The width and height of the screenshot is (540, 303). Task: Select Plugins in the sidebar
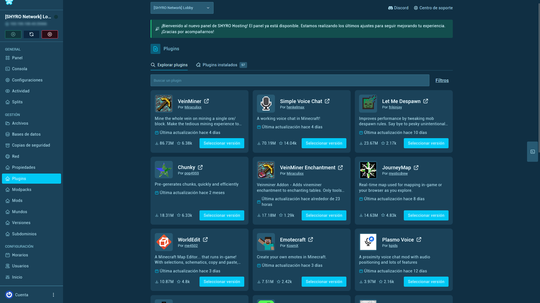(x=32, y=179)
